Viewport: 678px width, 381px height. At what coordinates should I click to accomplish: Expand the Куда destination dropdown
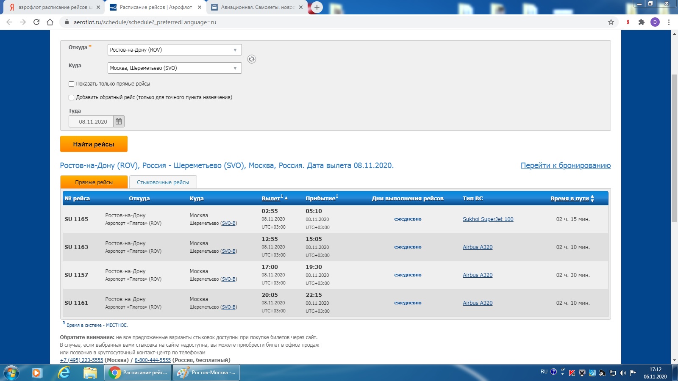click(175, 68)
